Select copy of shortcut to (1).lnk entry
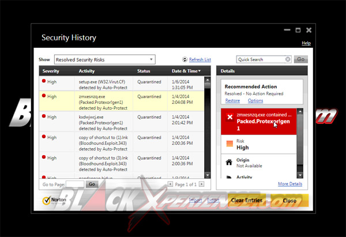 coord(122,142)
